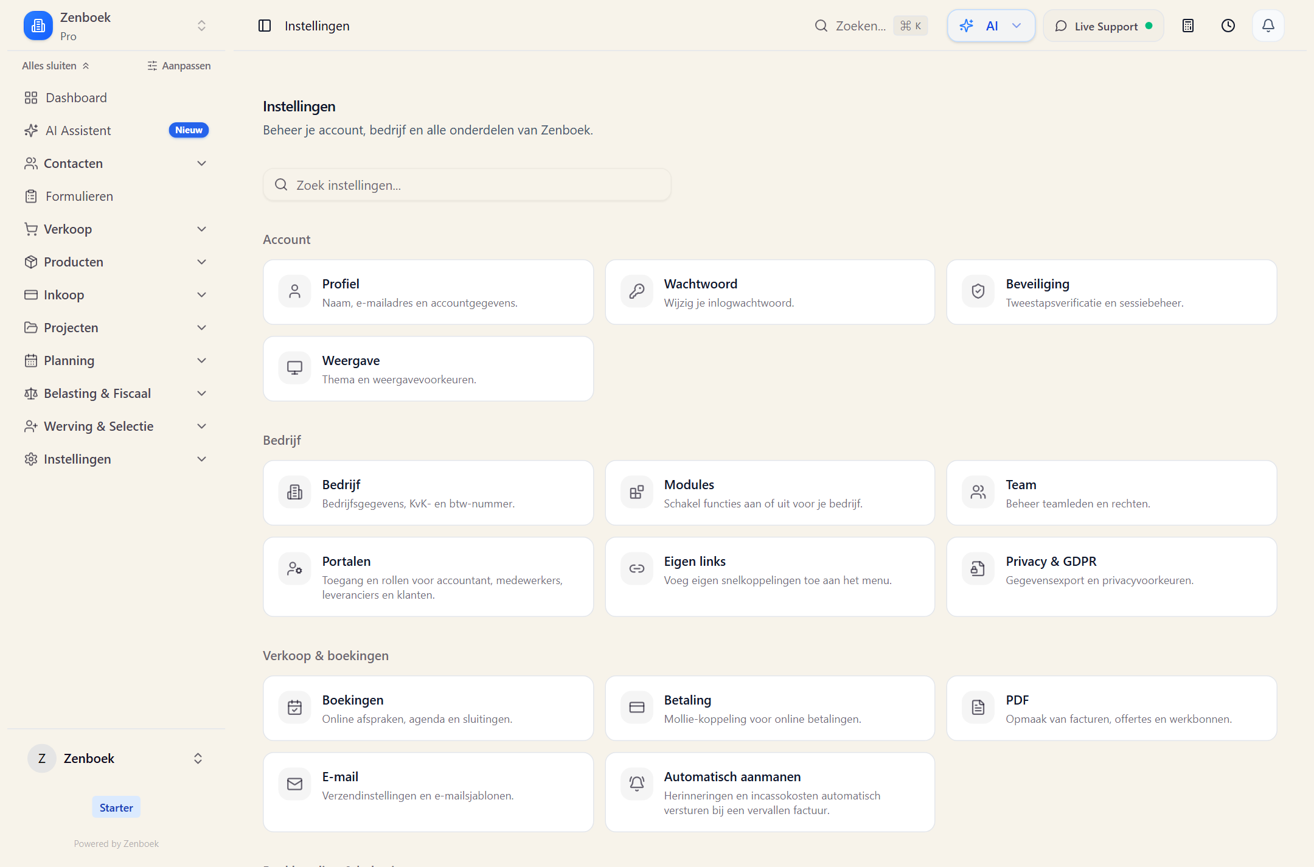Click Aanpassen to customize sidebar
The image size is (1314, 867).
179,66
